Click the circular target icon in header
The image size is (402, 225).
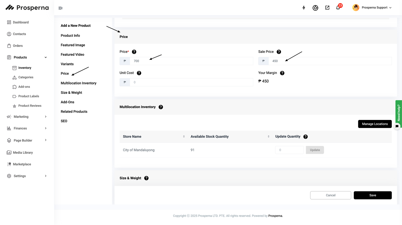[315, 8]
